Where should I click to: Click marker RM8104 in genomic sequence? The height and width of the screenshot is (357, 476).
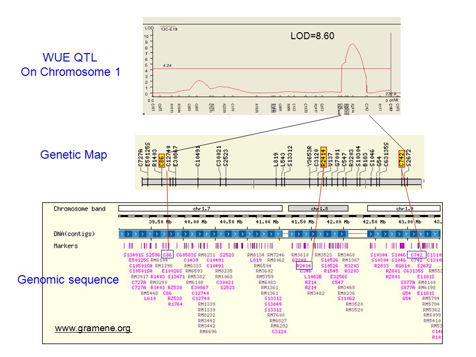pyautogui.click(x=159, y=260)
